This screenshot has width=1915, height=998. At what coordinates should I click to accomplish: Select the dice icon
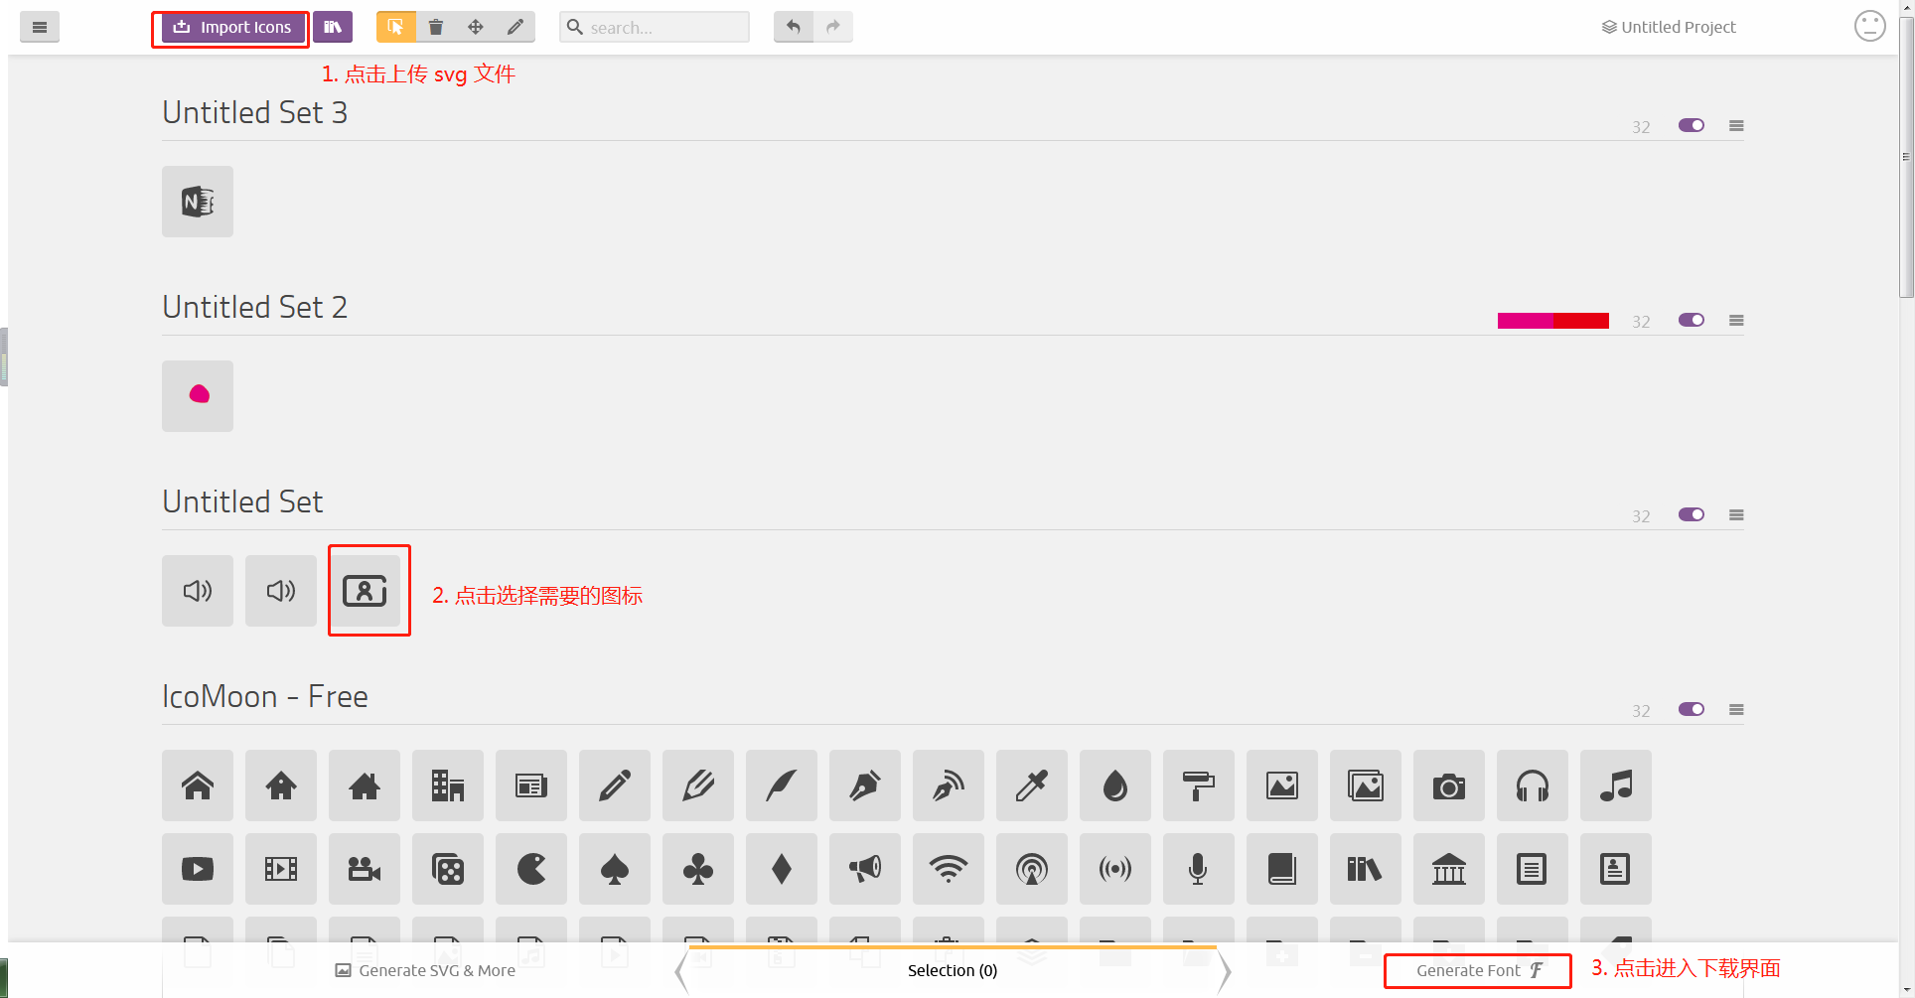point(448,869)
